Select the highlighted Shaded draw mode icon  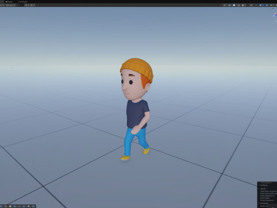click(x=234, y=5)
